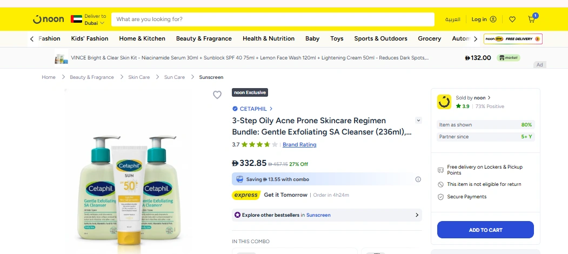
Task: Click the noon One free delivery badge
Action: tap(513, 39)
